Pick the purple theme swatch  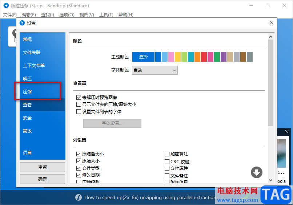[224, 57]
